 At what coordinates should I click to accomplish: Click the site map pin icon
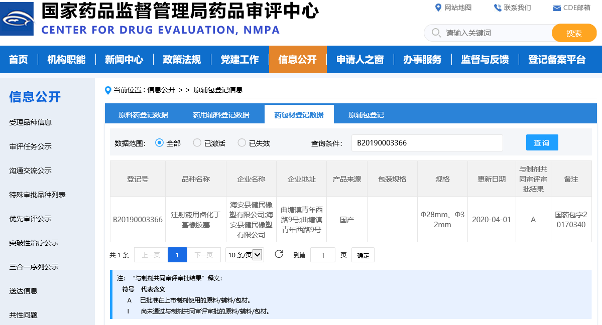tap(437, 8)
